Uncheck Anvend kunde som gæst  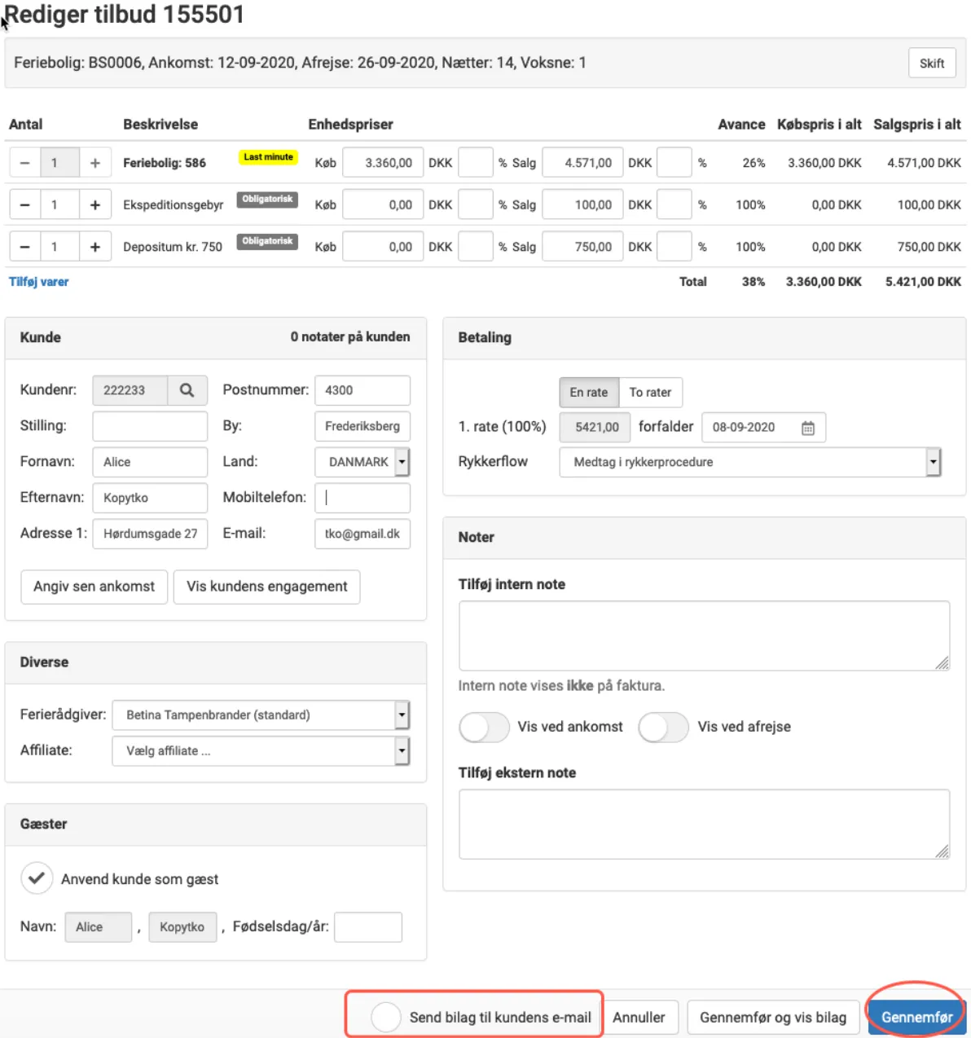37,878
